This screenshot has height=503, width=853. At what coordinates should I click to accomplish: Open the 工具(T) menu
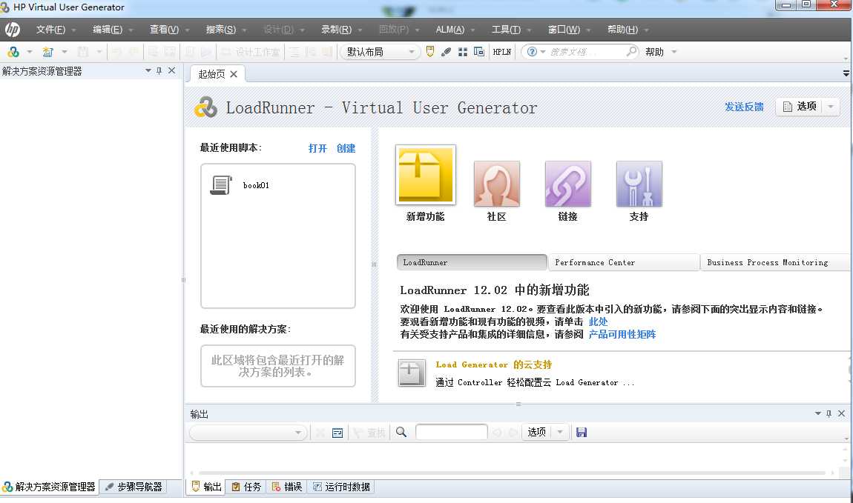tap(506, 30)
